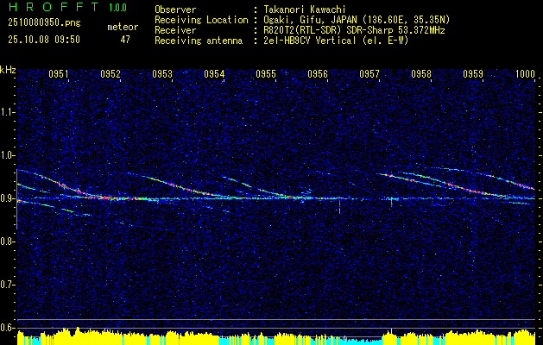Click the Observer field label

[x=175, y=9]
